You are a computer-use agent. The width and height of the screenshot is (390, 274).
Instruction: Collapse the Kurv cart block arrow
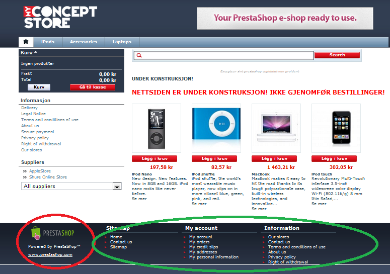[36, 52]
